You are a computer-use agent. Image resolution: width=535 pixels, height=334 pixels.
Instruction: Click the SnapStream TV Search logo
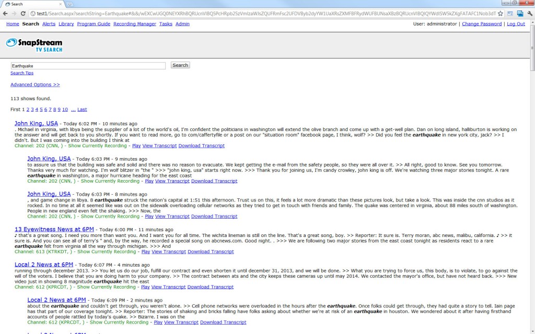pos(34,45)
